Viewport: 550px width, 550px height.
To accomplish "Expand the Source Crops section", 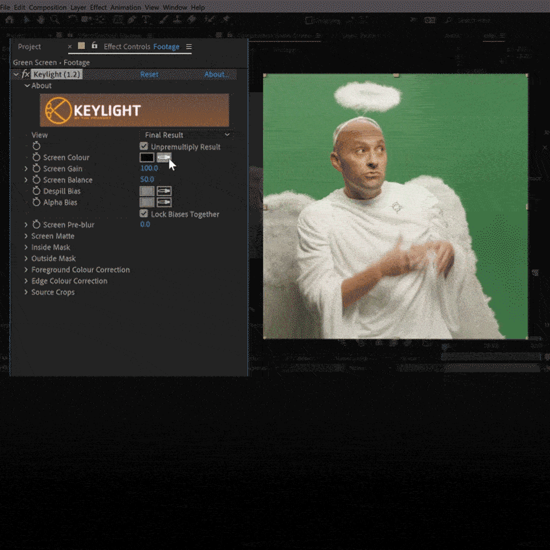I will [26, 292].
